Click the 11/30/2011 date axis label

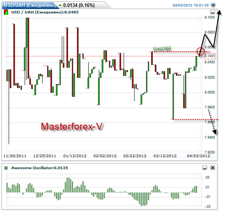(15, 156)
